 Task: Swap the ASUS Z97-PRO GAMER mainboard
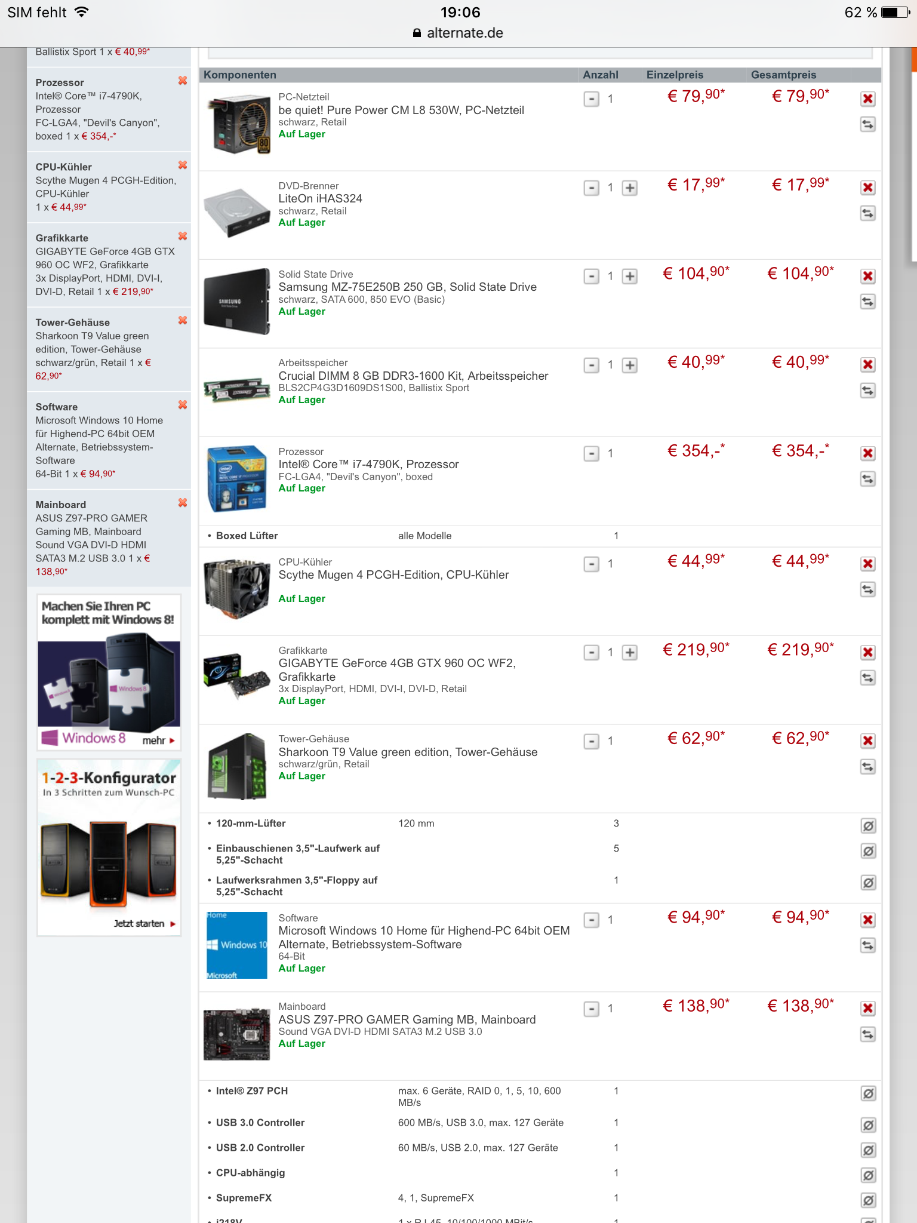pyautogui.click(x=868, y=1035)
